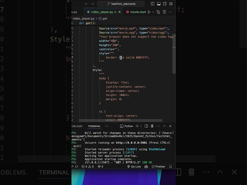The width and height of the screenshot is (247, 185).
Task: Switch to the movie.mp4 tab
Action: (136, 12)
